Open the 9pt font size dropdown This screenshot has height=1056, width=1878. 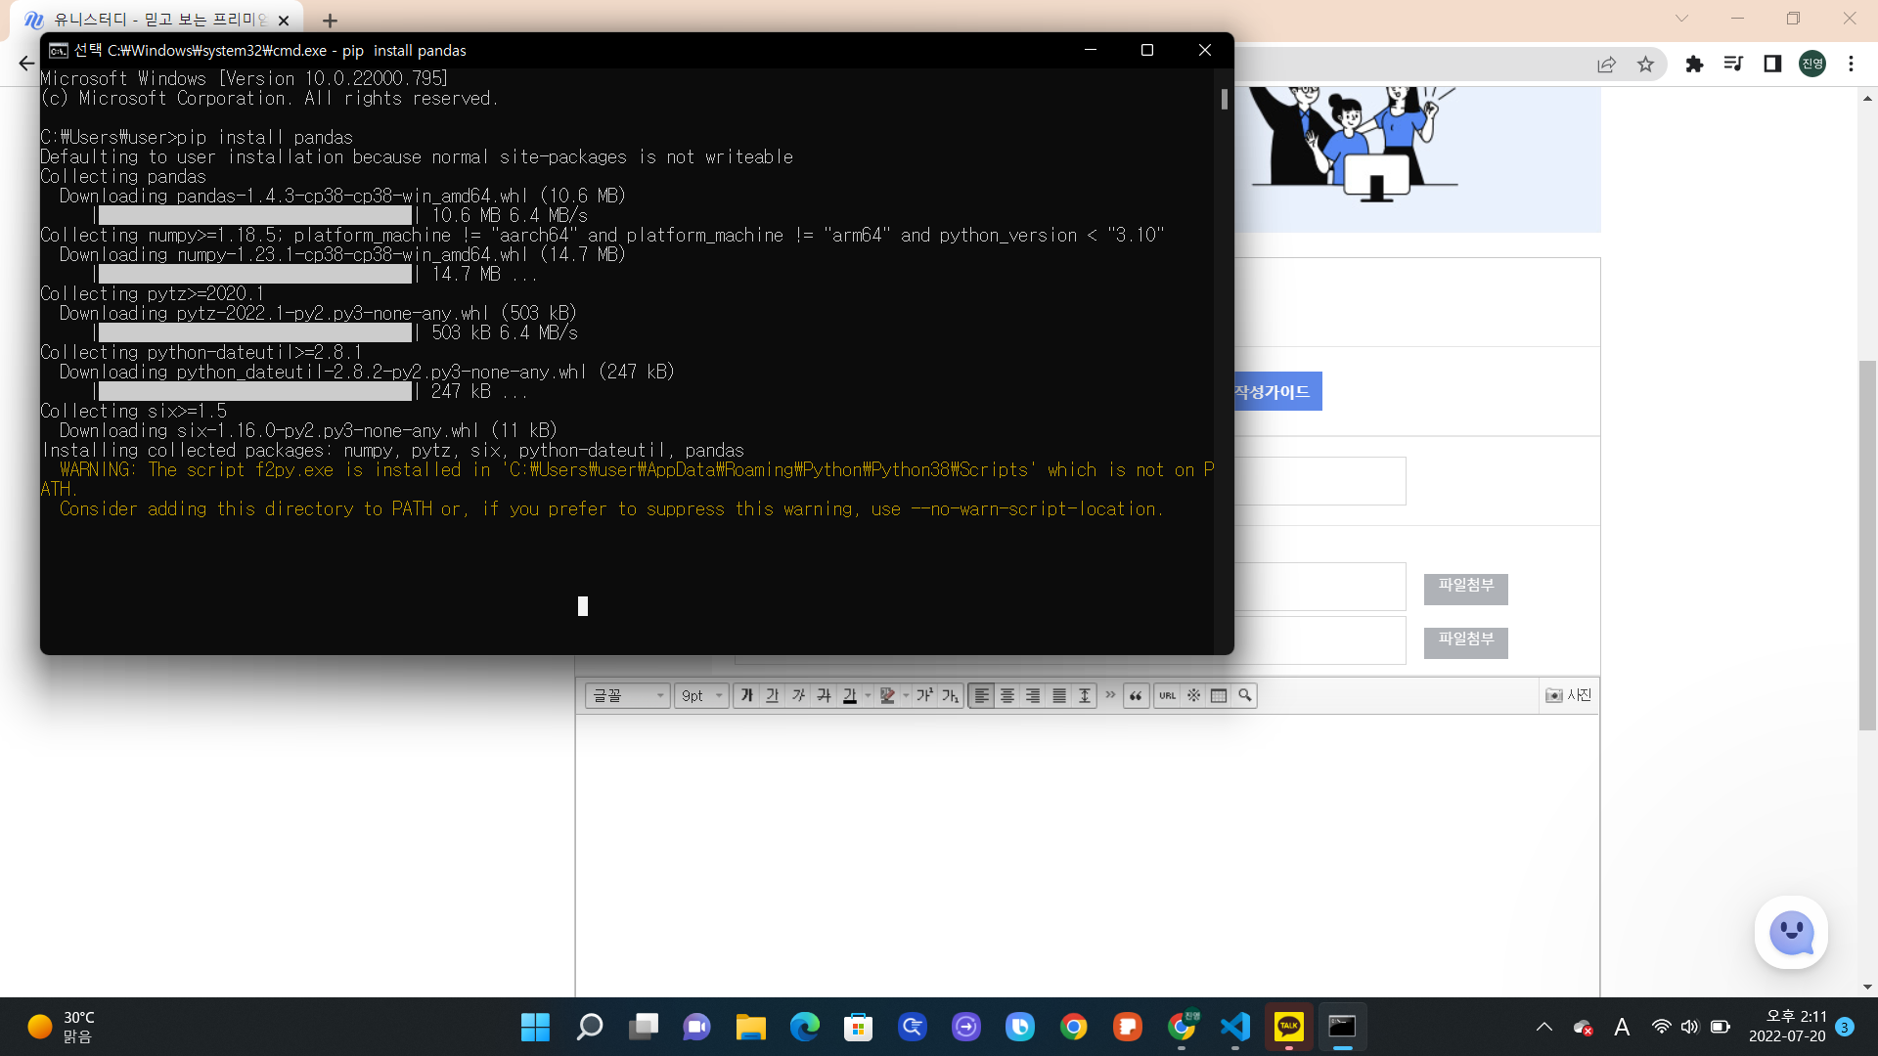pos(701,695)
